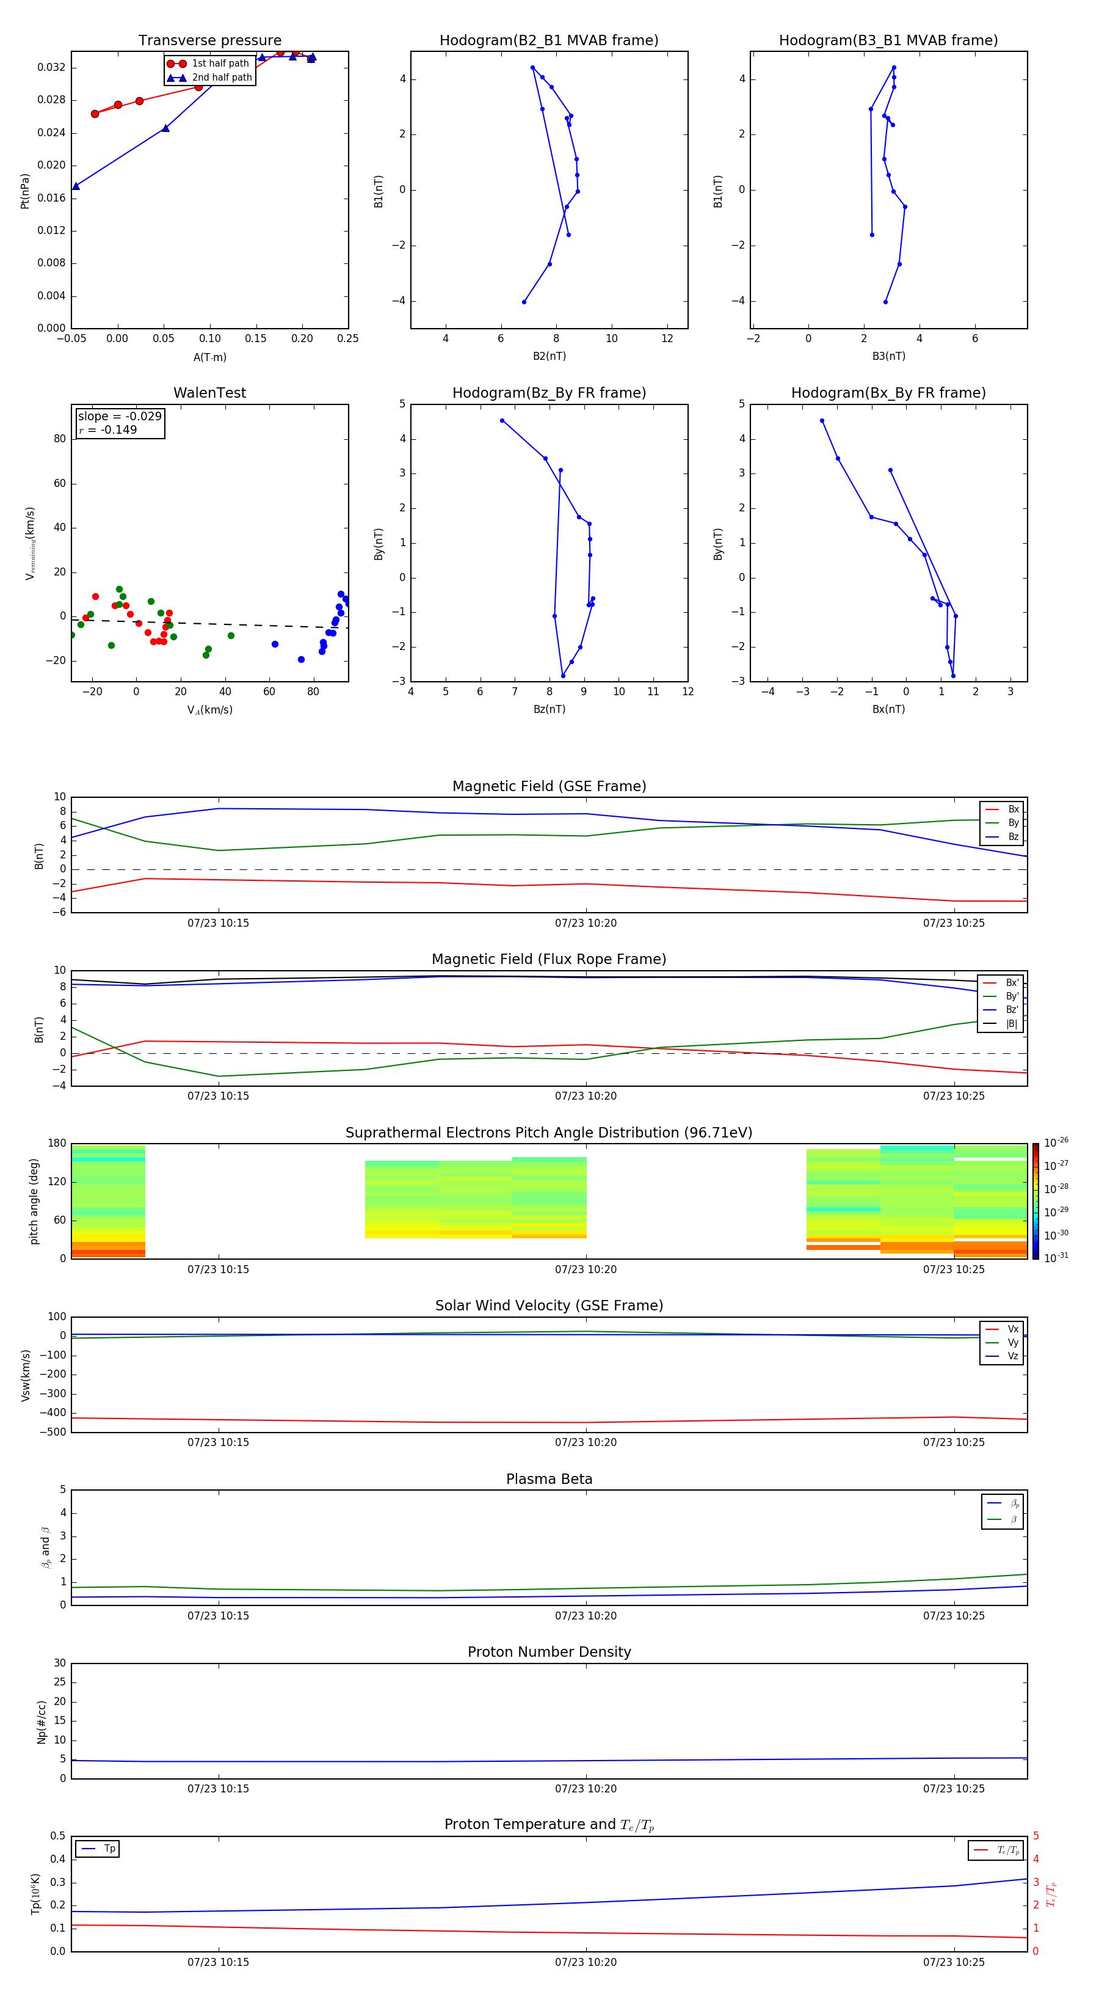Click the By' legend entry in Flux Rope plot
Viewport: 1099px width, 2016px height.
[1001, 996]
